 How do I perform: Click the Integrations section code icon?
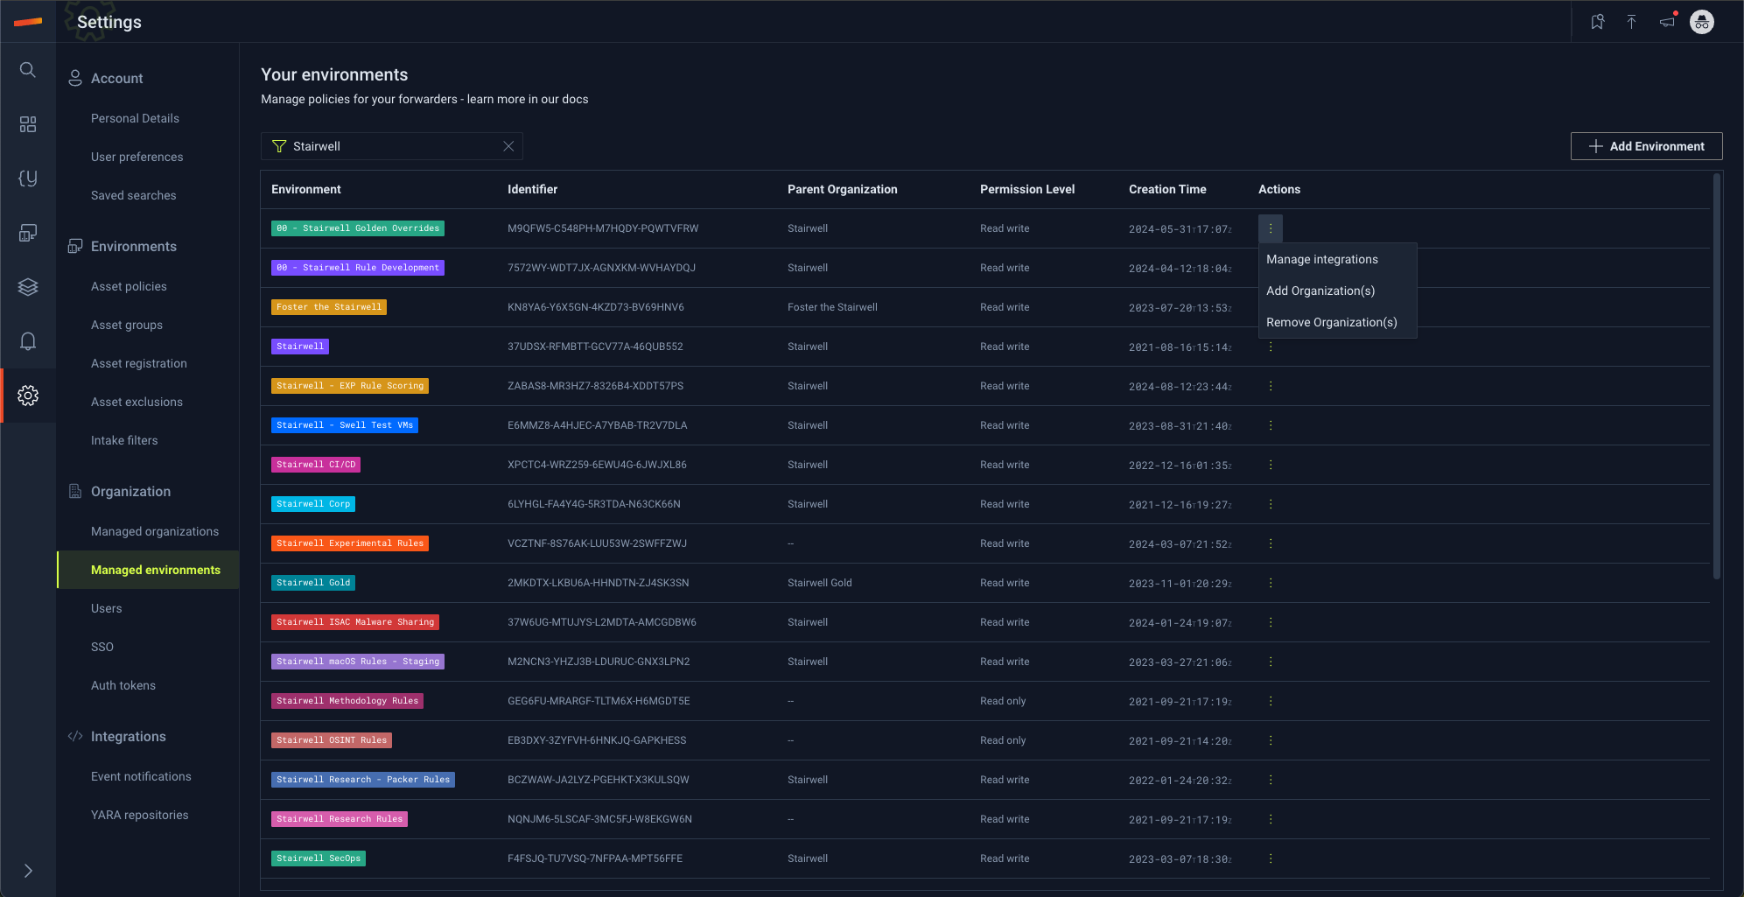point(75,736)
